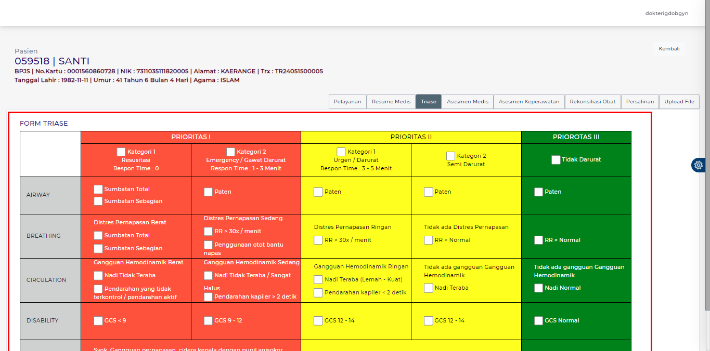Screen dimensions: 710x351
Task: Enable GCS < 9 checkbox
Action: [98, 321]
